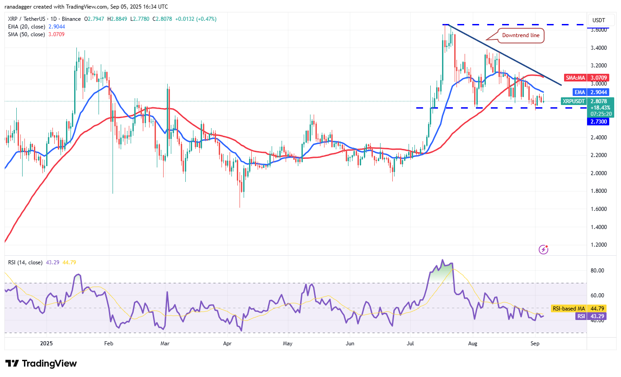Click the red notification dot on the lightning icon

[x=547, y=246]
